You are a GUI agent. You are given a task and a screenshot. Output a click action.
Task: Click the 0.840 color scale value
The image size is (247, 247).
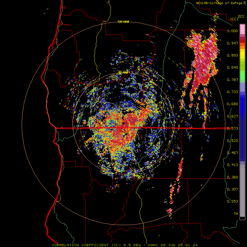[232, 68]
